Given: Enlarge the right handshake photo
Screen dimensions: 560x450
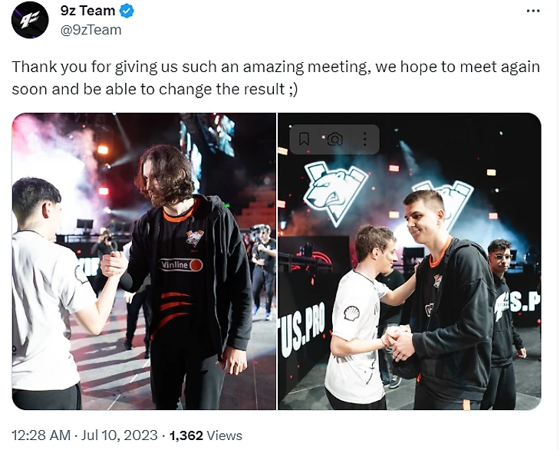Looking at the screenshot, I should click(x=410, y=261).
